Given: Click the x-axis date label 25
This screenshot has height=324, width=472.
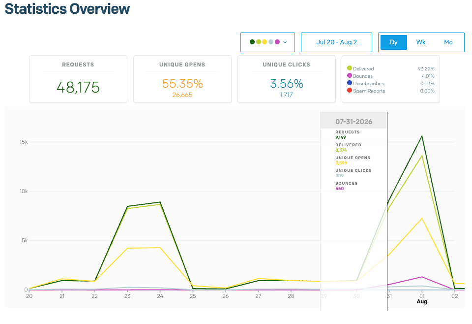Looking at the screenshot, I should [x=193, y=296].
